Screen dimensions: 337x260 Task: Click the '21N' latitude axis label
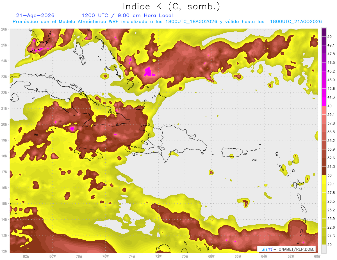coord(4,109)
